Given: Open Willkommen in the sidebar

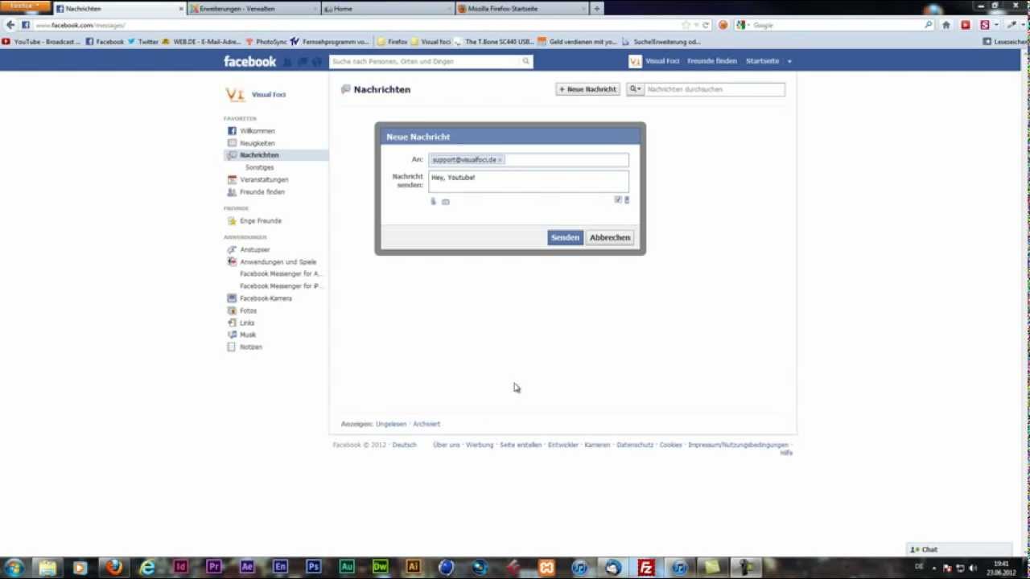Looking at the screenshot, I should coord(257,131).
